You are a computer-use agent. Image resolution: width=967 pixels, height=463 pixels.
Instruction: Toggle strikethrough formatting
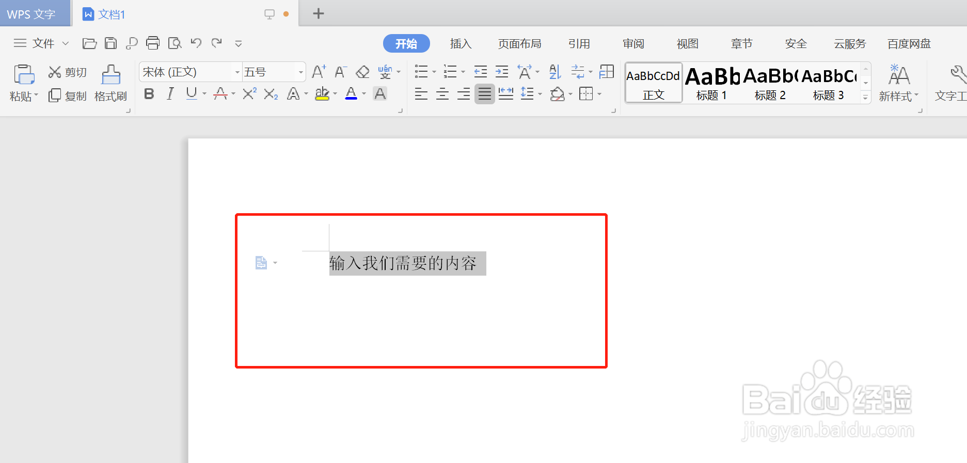click(x=220, y=94)
